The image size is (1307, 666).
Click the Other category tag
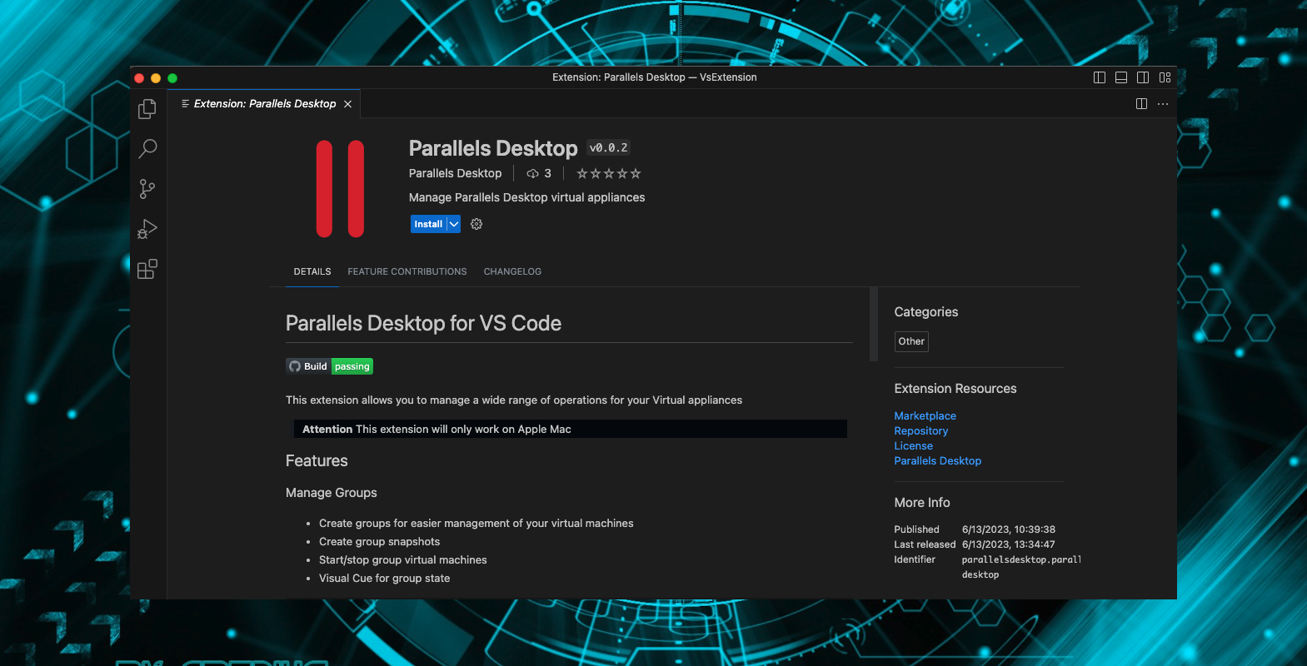click(x=911, y=341)
